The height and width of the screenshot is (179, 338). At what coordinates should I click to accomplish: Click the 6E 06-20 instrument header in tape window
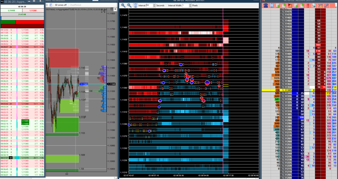point(22,7)
